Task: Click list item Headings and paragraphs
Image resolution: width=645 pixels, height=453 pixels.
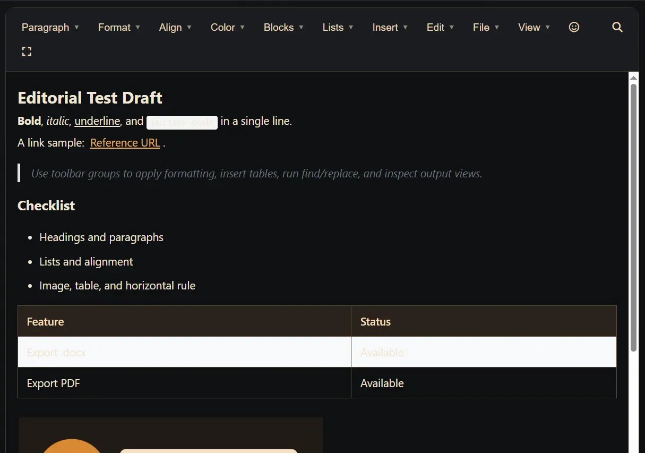Action: pyautogui.click(x=101, y=237)
